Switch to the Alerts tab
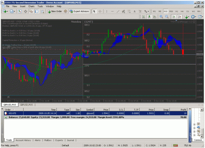205x148 pixels. pyautogui.click(x=37, y=140)
